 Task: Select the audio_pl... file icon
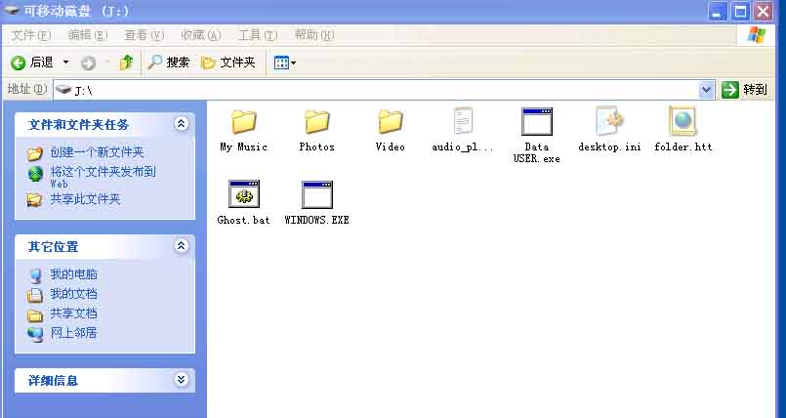point(463,121)
